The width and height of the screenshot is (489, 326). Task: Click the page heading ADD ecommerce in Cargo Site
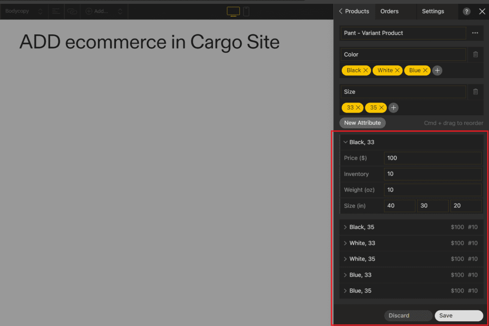coord(149,42)
